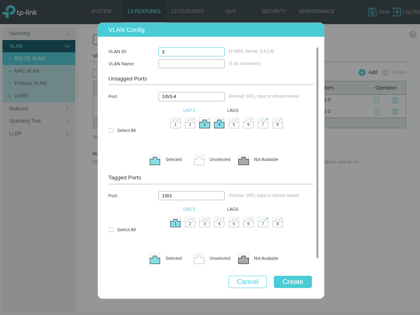
Task: Select tagged port 5 icon
Action: coord(234,222)
